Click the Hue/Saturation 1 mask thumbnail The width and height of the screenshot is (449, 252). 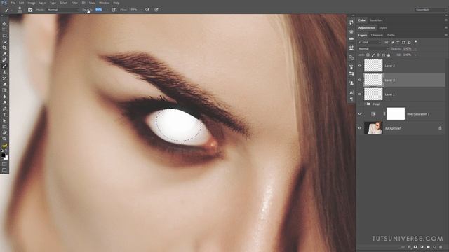pos(396,113)
